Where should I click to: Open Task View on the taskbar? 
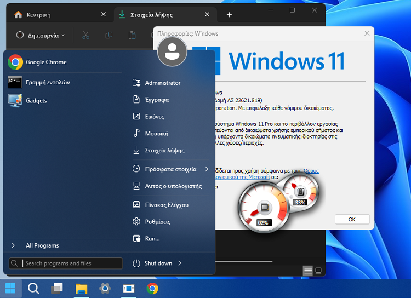(x=57, y=289)
